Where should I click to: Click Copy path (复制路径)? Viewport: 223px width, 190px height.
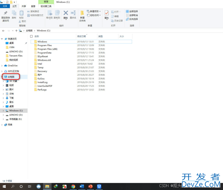[33, 11]
